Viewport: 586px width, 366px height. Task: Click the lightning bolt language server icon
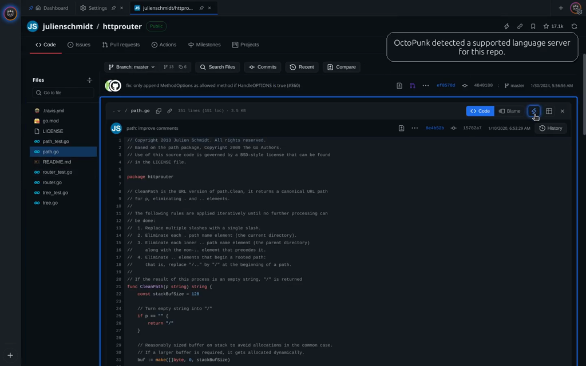click(534, 111)
